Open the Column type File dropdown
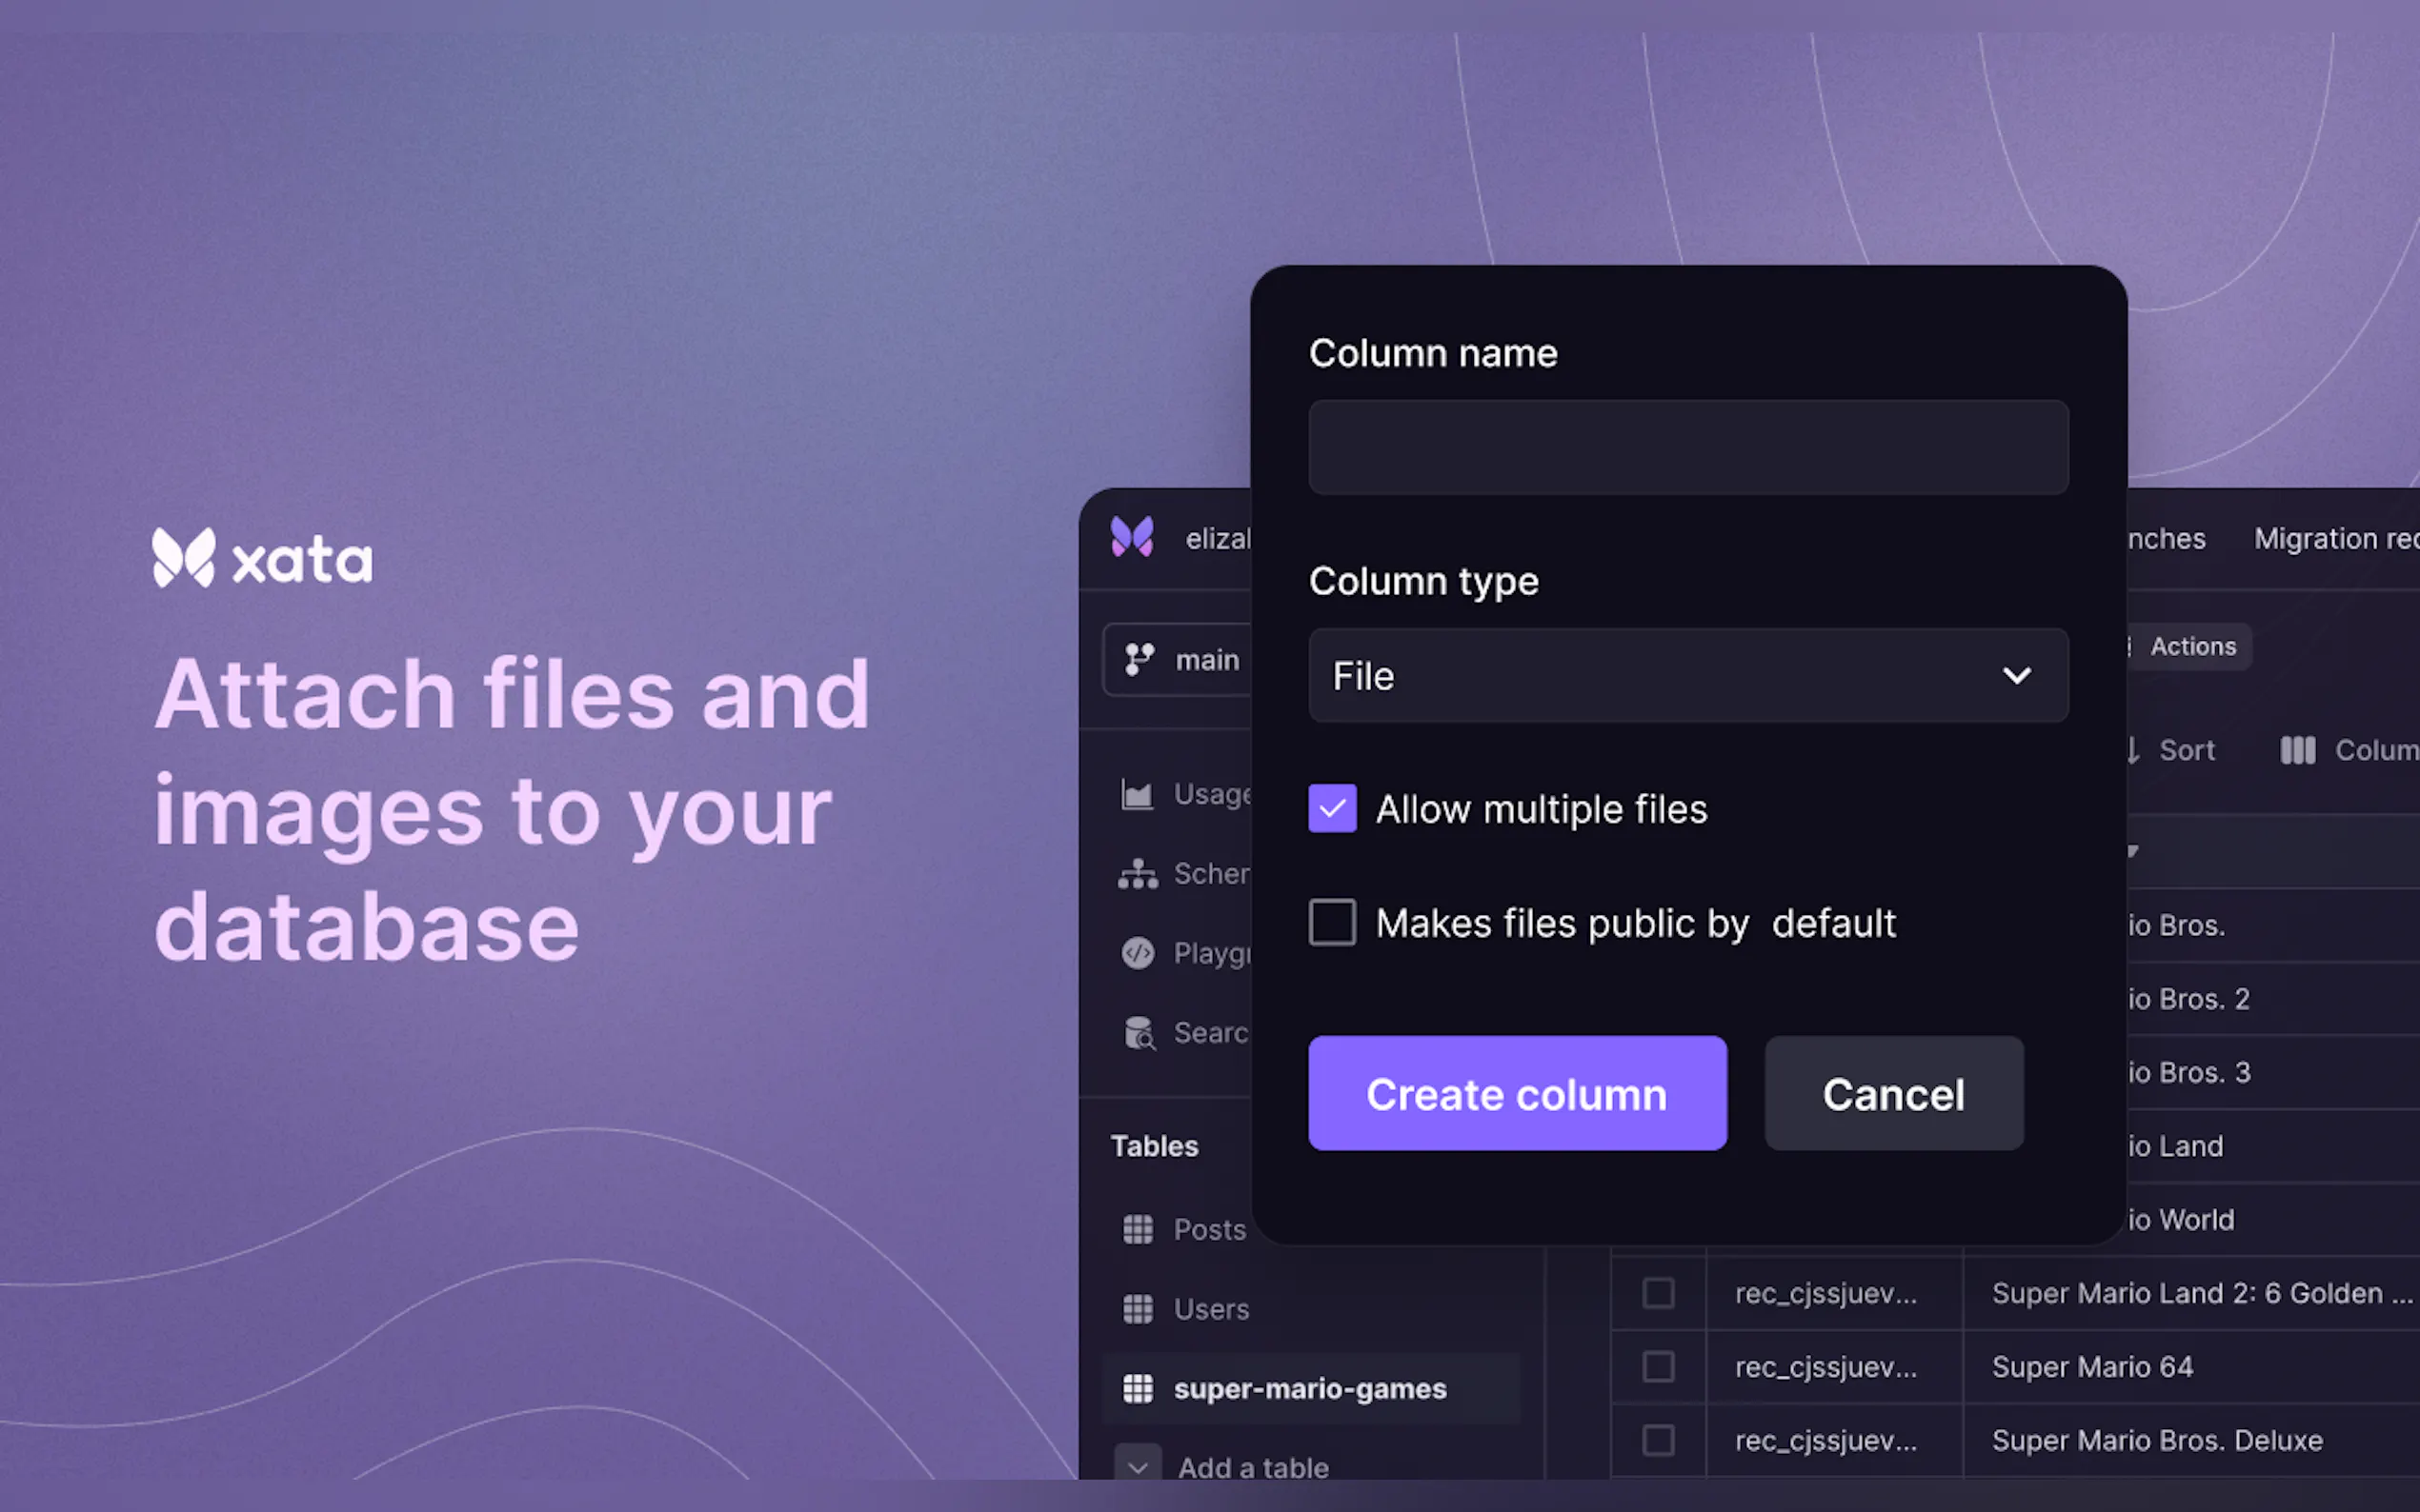The width and height of the screenshot is (2420, 1512). (1687, 677)
